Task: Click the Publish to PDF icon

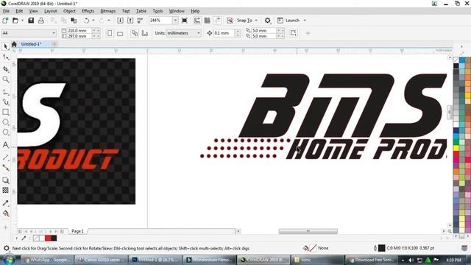Action: click(x=140, y=21)
